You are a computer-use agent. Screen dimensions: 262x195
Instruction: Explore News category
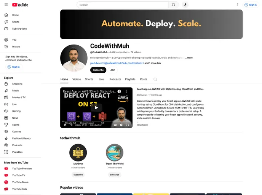point(21,118)
